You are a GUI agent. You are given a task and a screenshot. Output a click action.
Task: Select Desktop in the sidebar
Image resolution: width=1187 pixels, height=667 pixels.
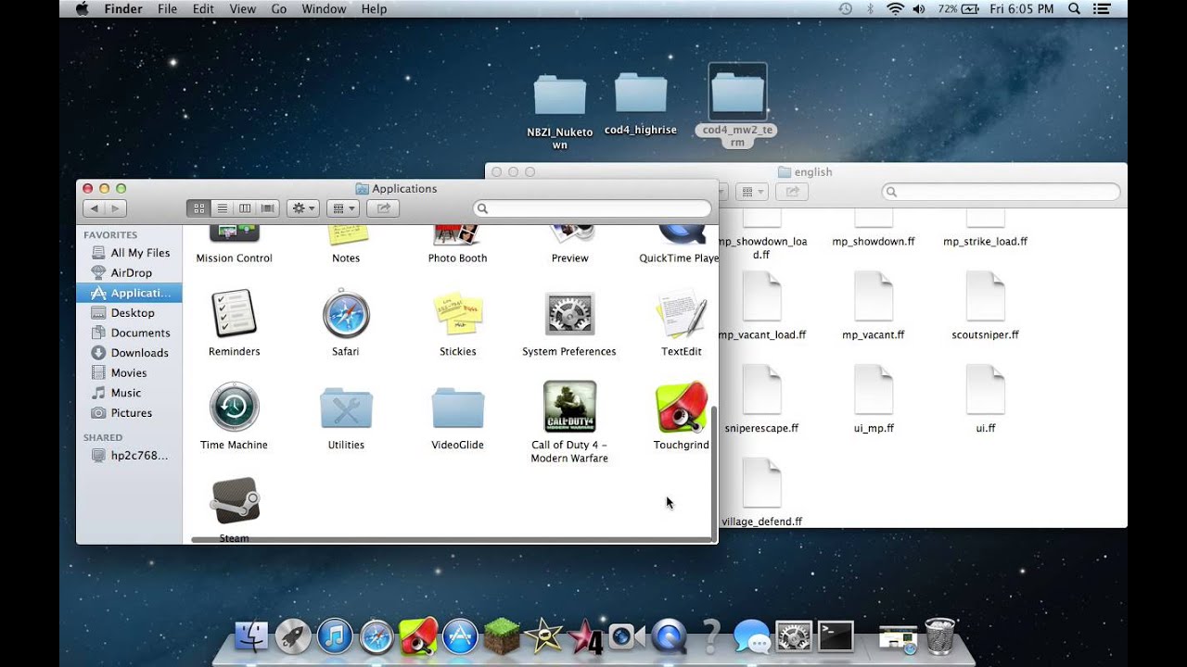coord(129,313)
